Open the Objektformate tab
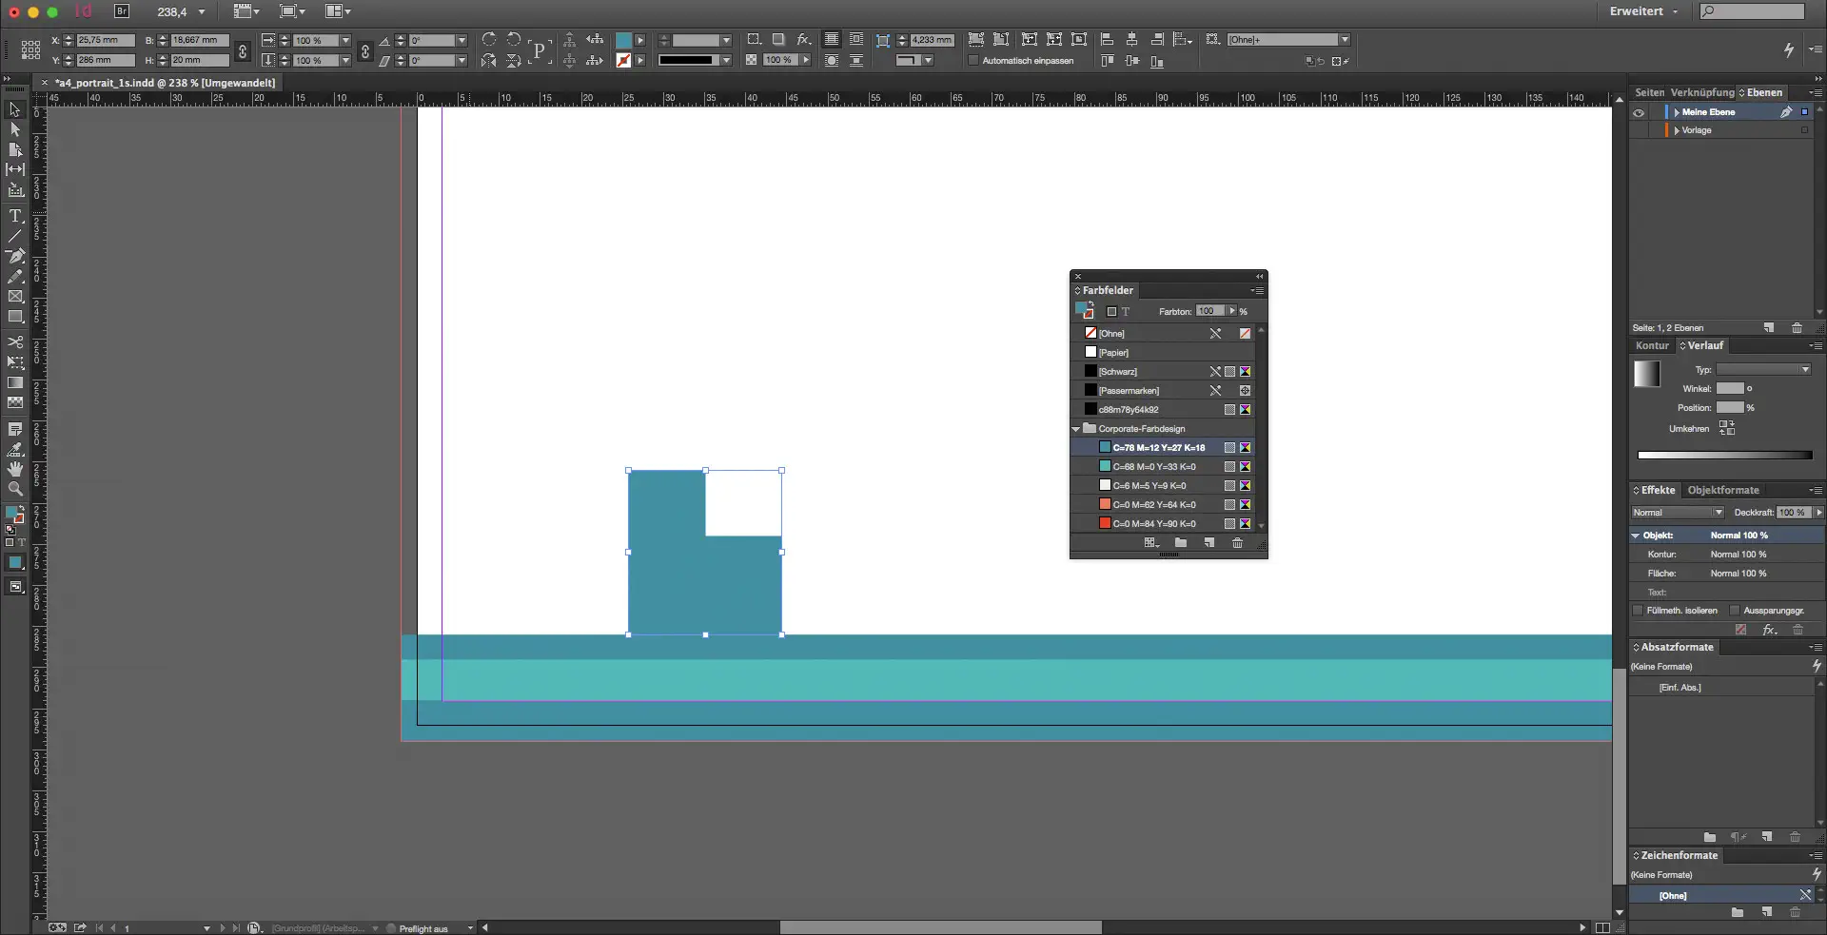This screenshot has width=1827, height=935. click(1722, 491)
